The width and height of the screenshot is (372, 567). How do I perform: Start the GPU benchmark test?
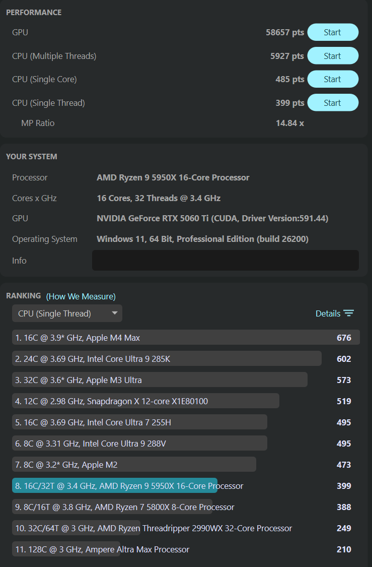(x=332, y=32)
